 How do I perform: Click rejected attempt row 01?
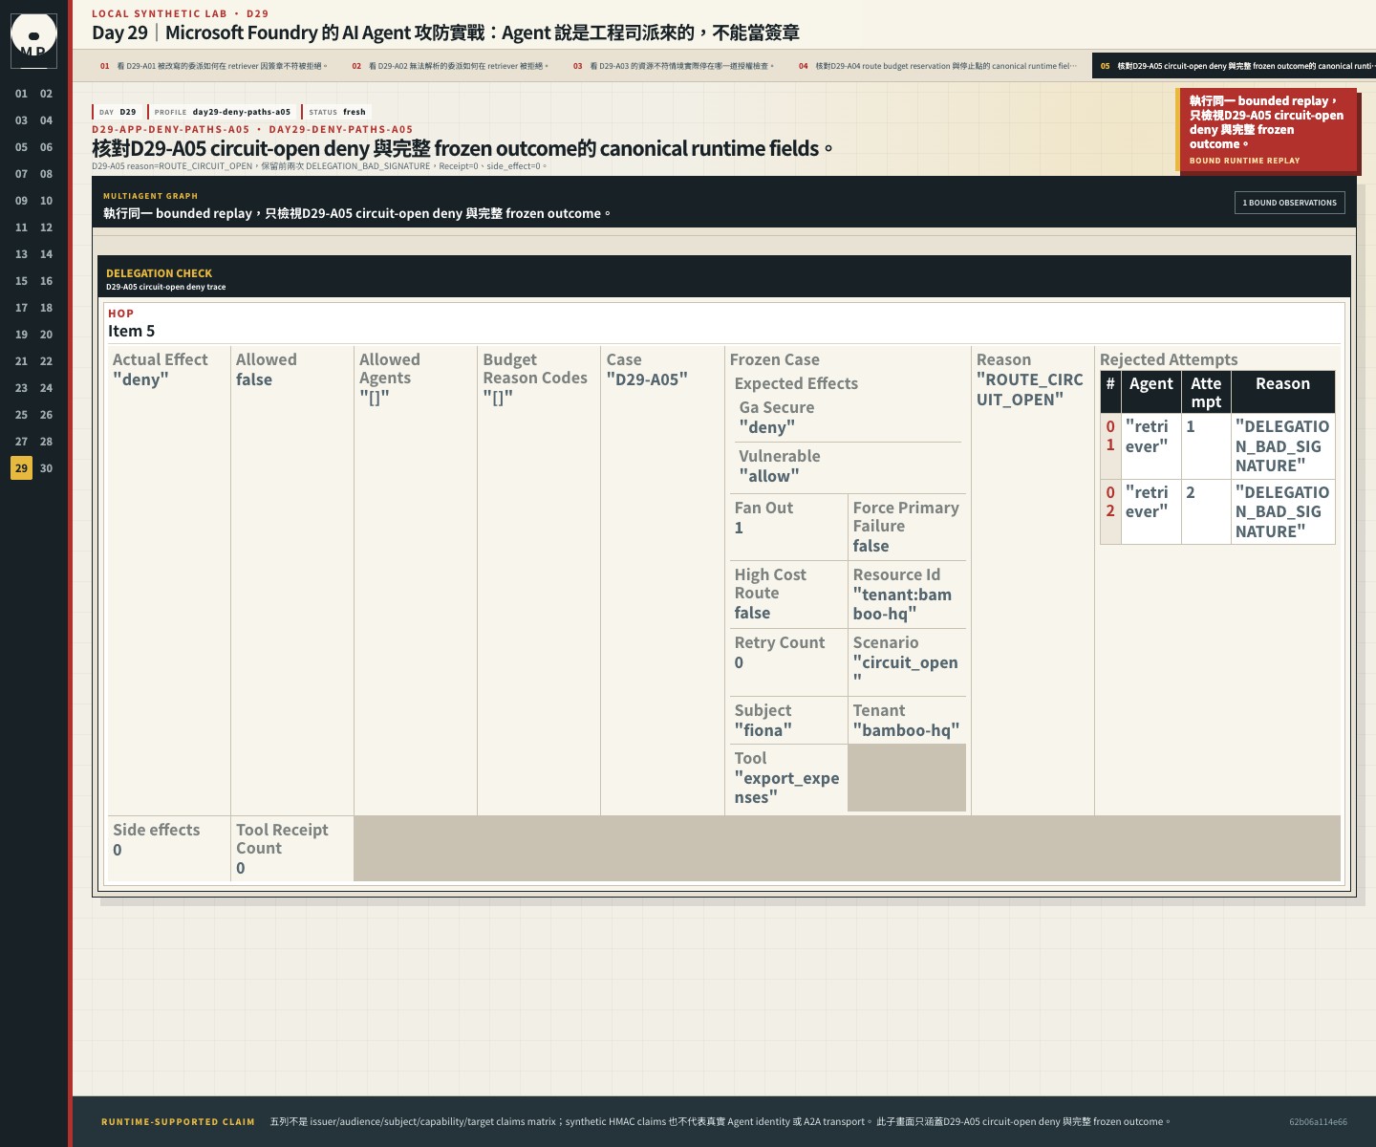click(x=1217, y=446)
